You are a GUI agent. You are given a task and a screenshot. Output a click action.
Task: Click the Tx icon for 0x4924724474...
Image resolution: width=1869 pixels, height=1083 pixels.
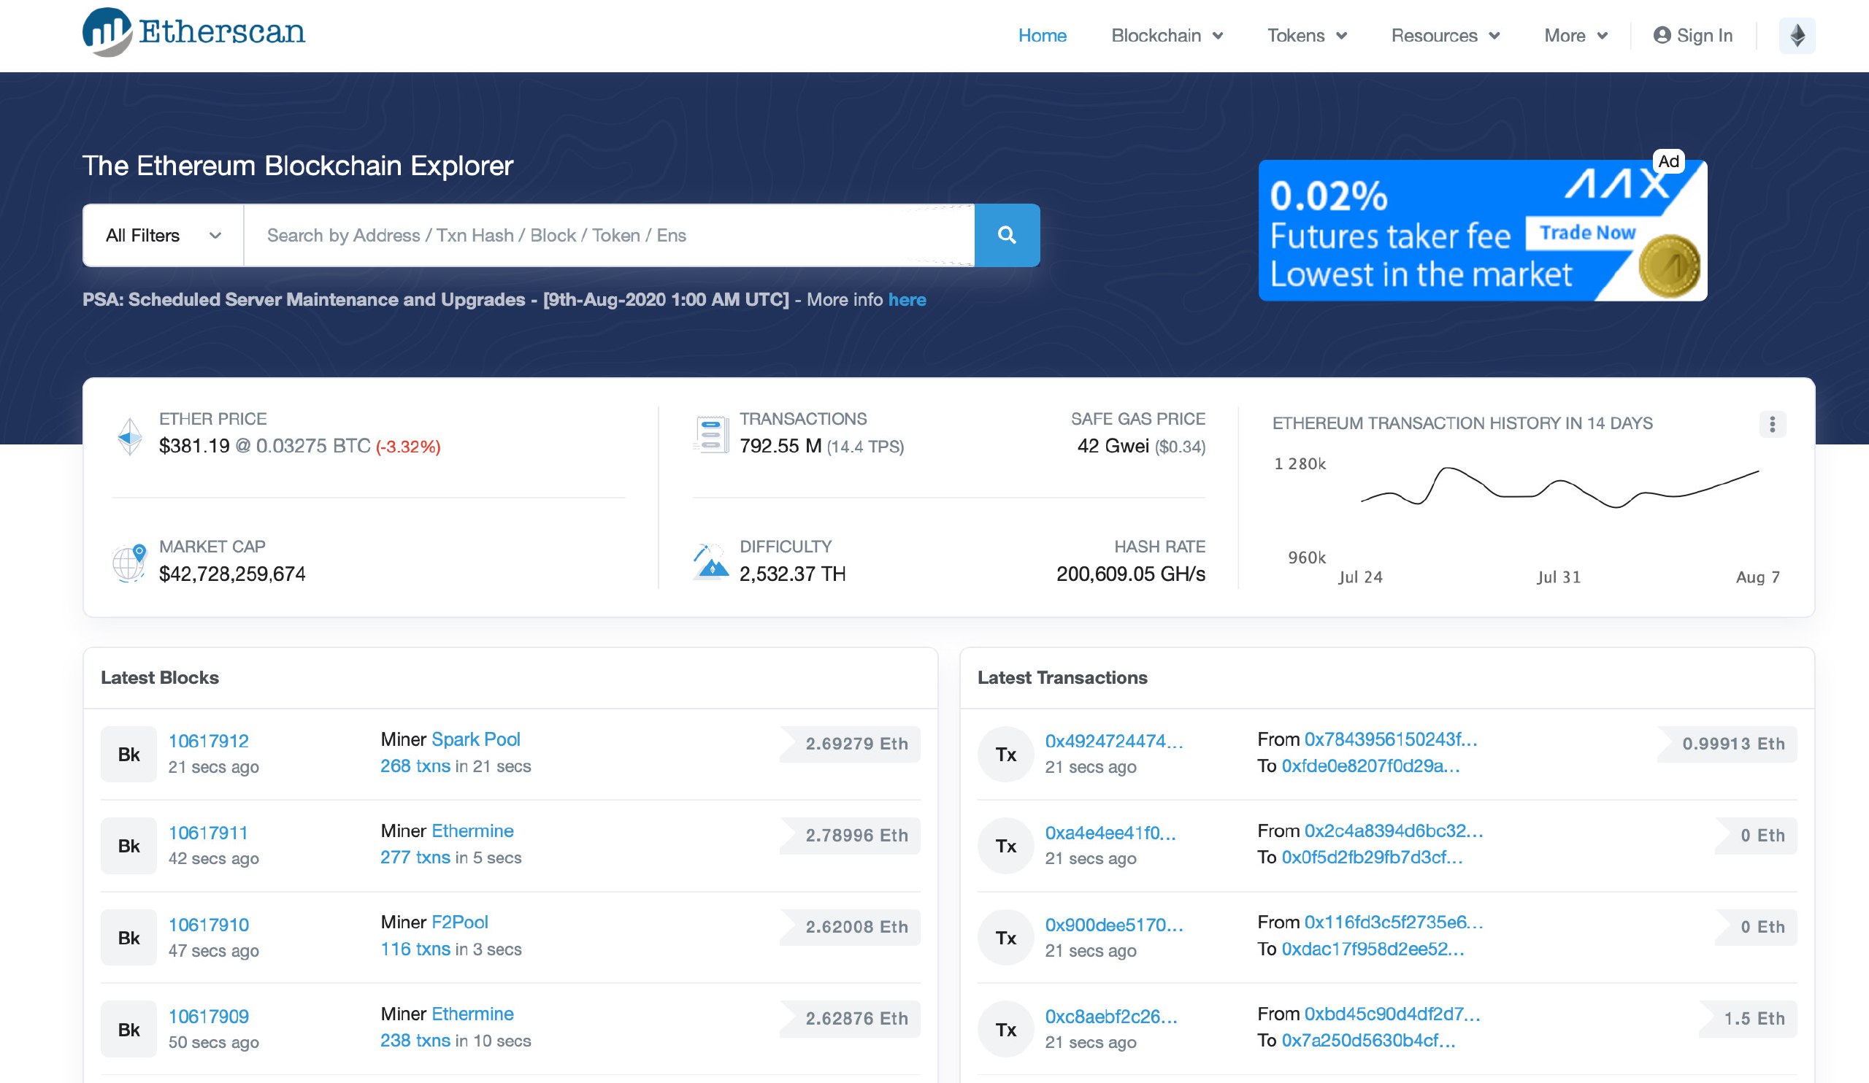click(1006, 754)
